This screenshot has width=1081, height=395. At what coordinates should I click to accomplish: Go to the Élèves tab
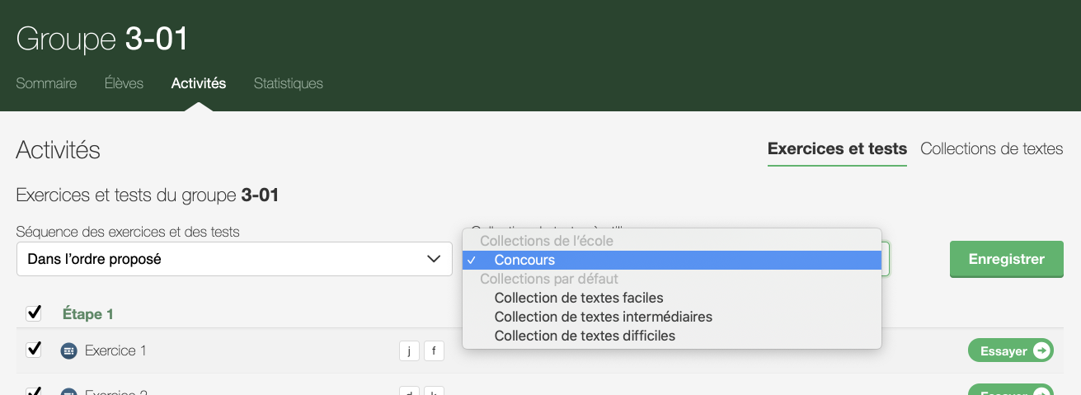tap(124, 83)
